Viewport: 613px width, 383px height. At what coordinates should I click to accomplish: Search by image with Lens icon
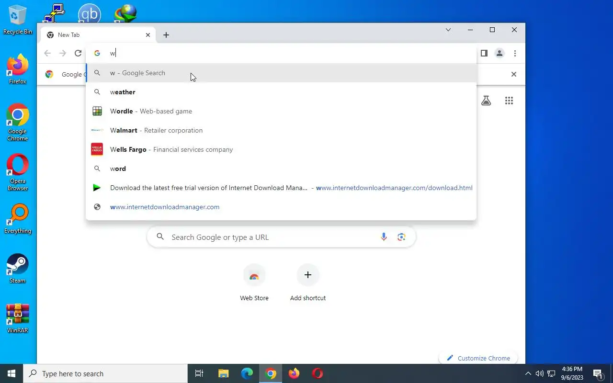[x=401, y=237]
